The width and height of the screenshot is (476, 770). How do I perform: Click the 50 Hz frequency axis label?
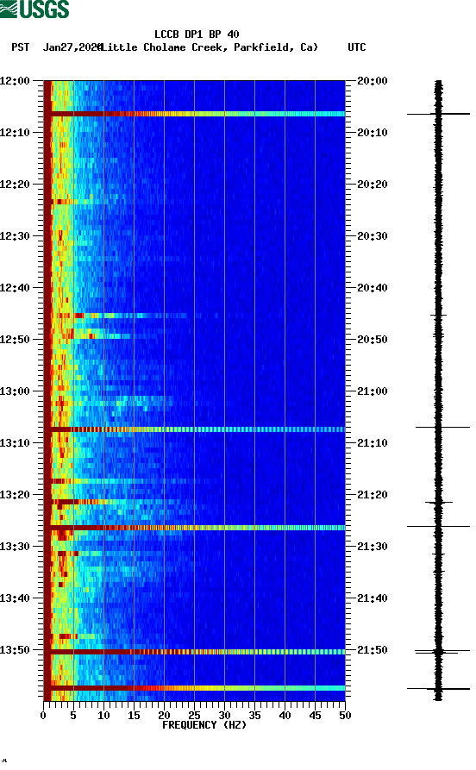(x=345, y=716)
